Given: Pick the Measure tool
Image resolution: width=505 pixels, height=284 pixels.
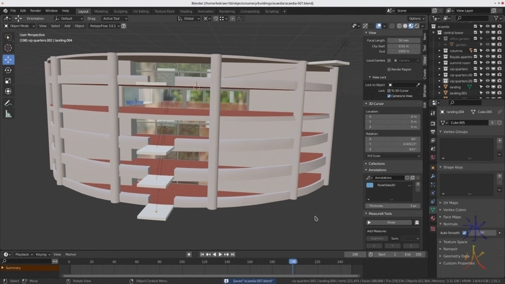Looking at the screenshot, I should [8, 114].
